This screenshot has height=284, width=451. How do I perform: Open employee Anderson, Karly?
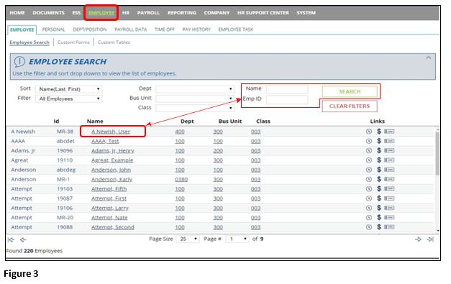point(111,179)
